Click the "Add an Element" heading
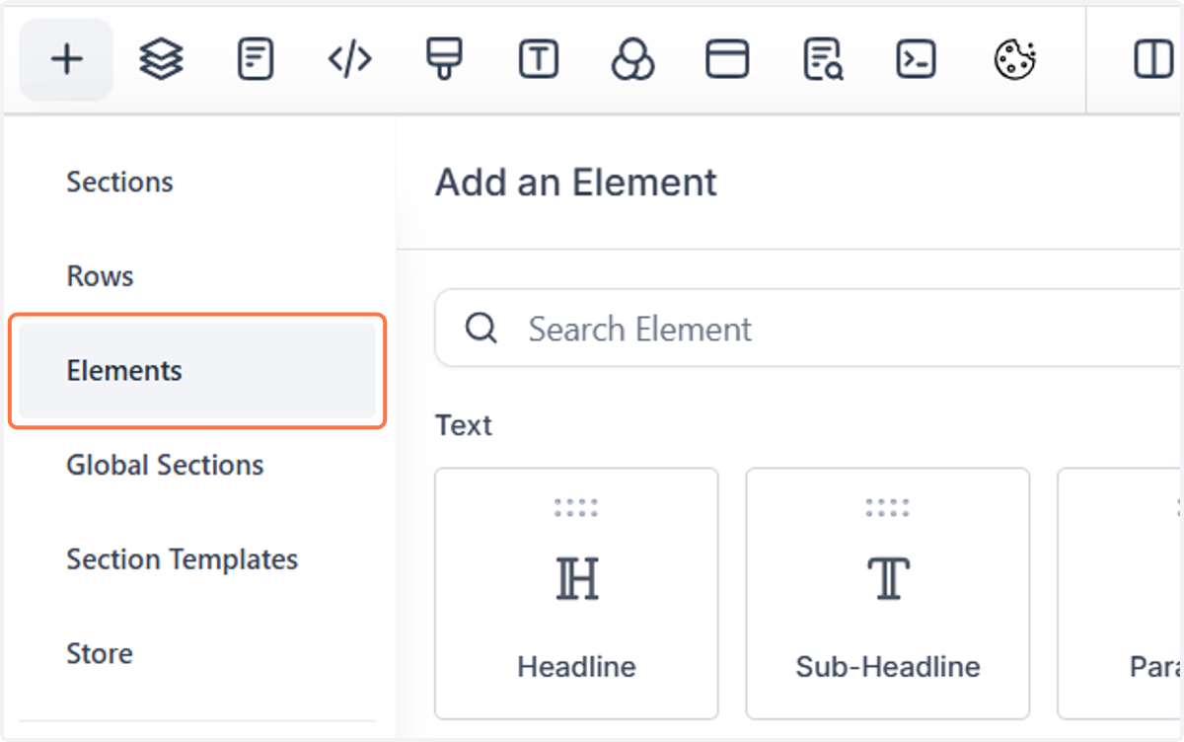This screenshot has width=1184, height=742. (576, 183)
